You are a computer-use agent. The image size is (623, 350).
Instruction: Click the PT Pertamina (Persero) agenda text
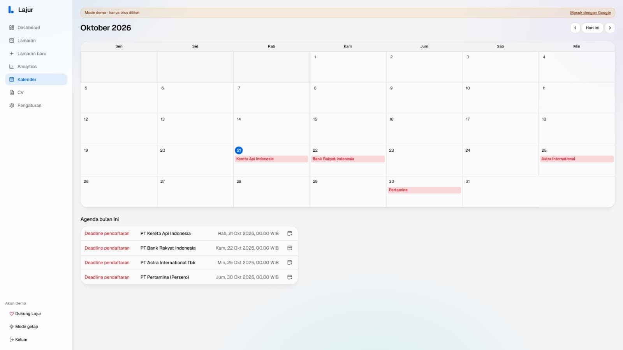coord(165,277)
